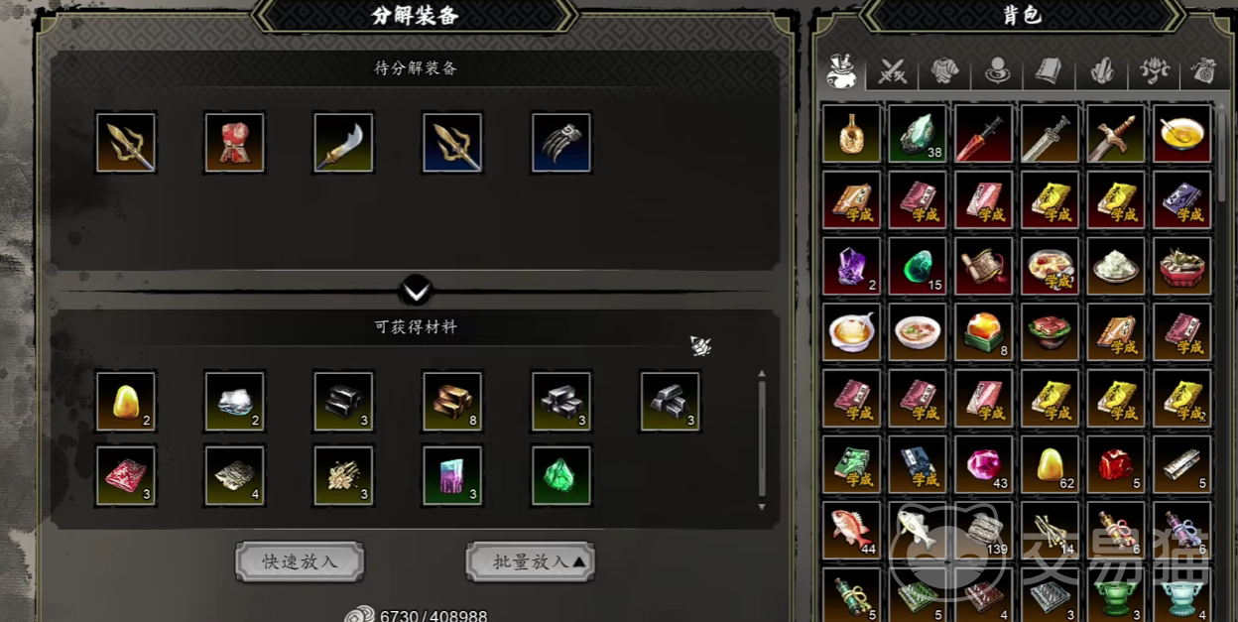This screenshot has width=1238, height=622.
Task: Choose the red fish stack of 44
Action: click(x=852, y=530)
